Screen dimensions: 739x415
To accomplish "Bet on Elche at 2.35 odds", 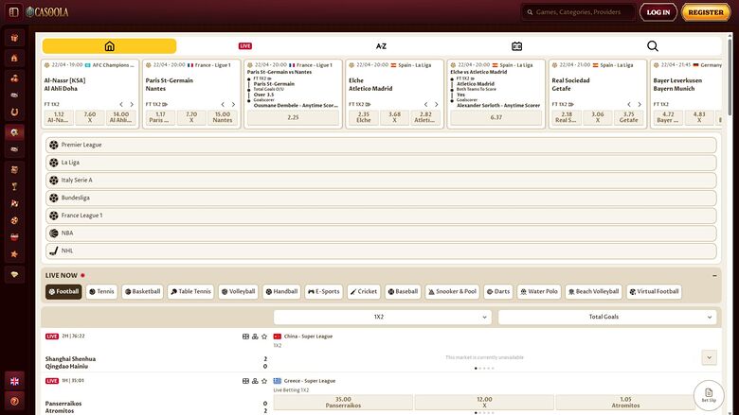I will coord(364,117).
